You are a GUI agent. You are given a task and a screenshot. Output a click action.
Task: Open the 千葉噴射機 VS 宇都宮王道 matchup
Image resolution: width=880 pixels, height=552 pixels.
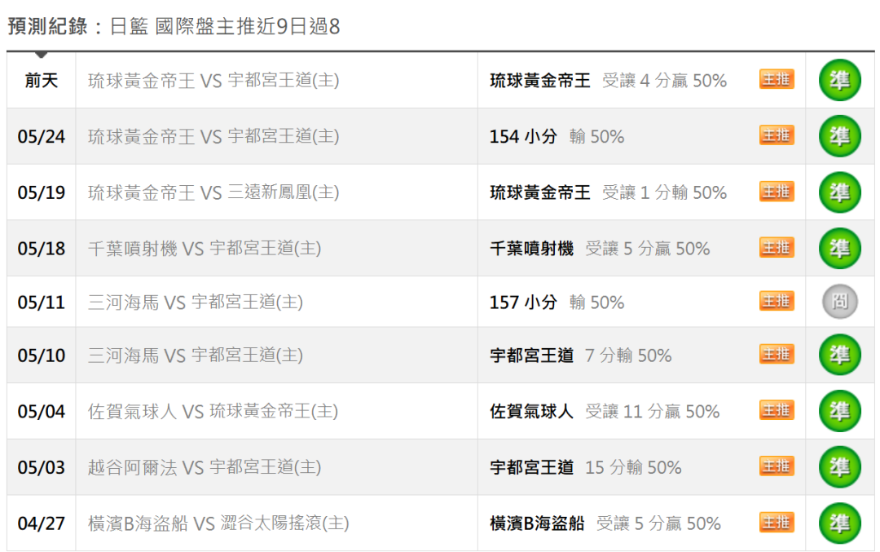[x=205, y=248]
